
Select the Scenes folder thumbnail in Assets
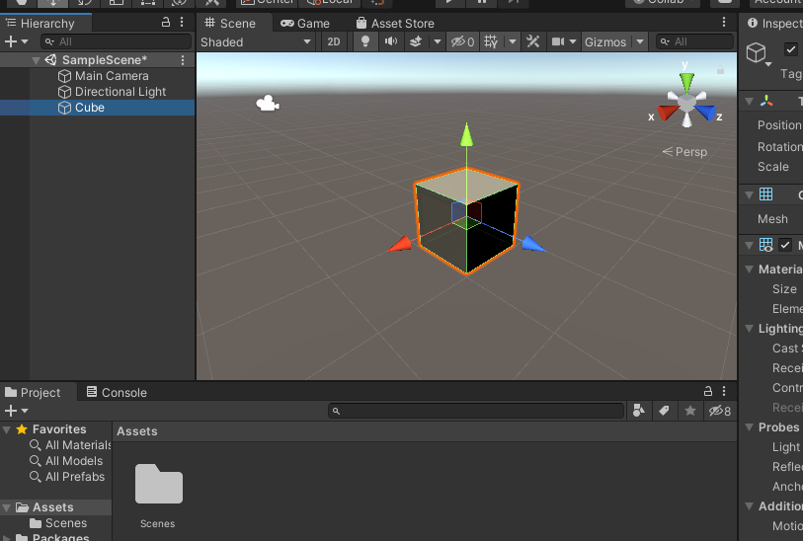point(158,484)
